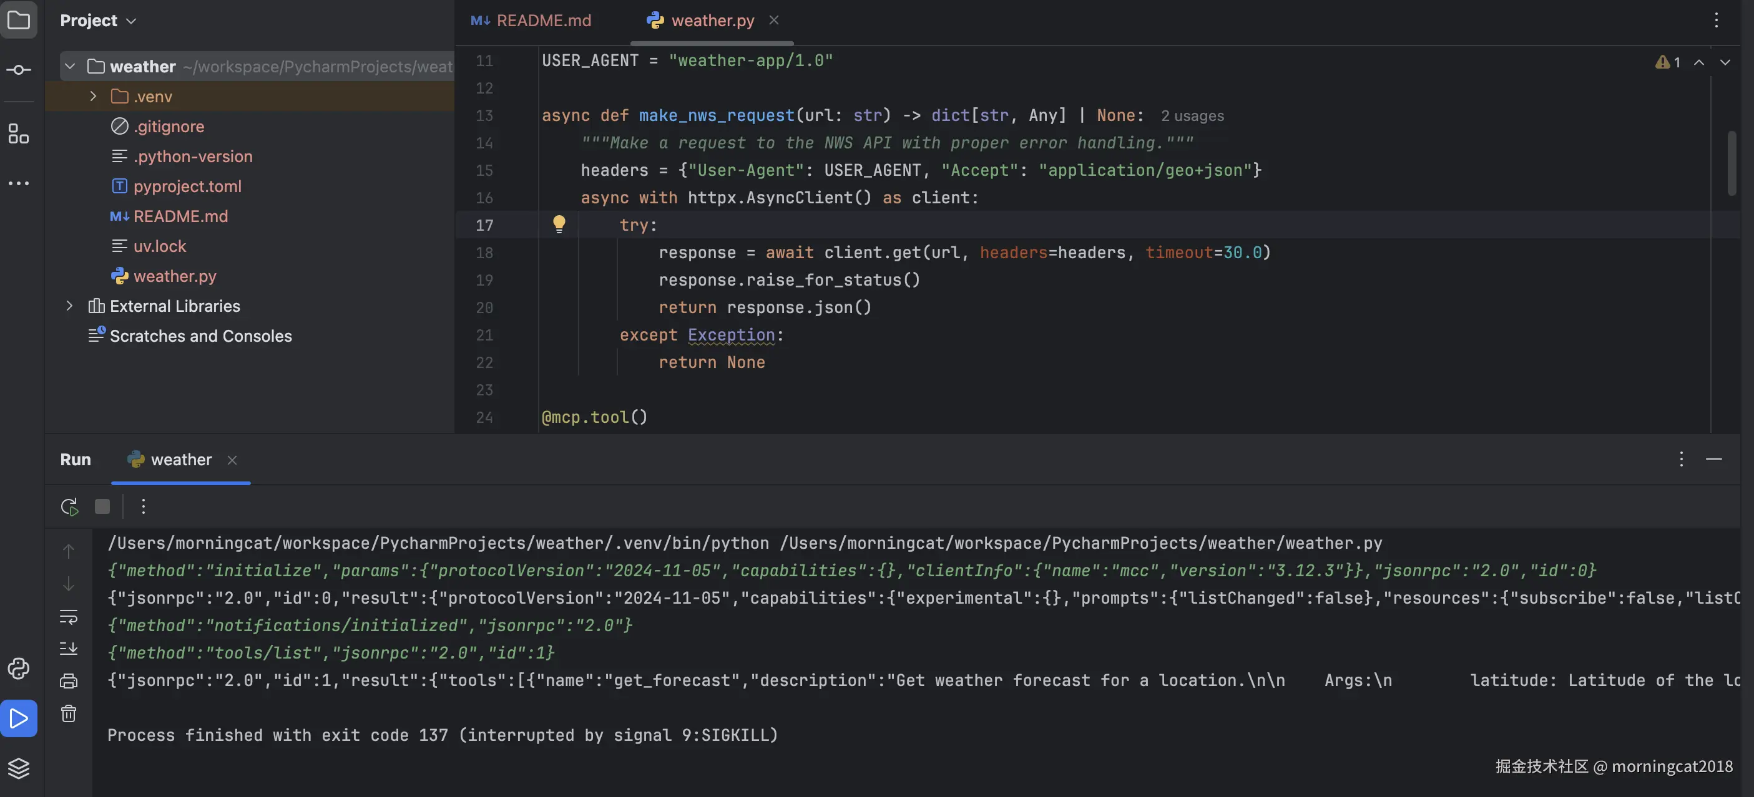
Task: Toggle the Run tool window button
Action: [18, 718]
